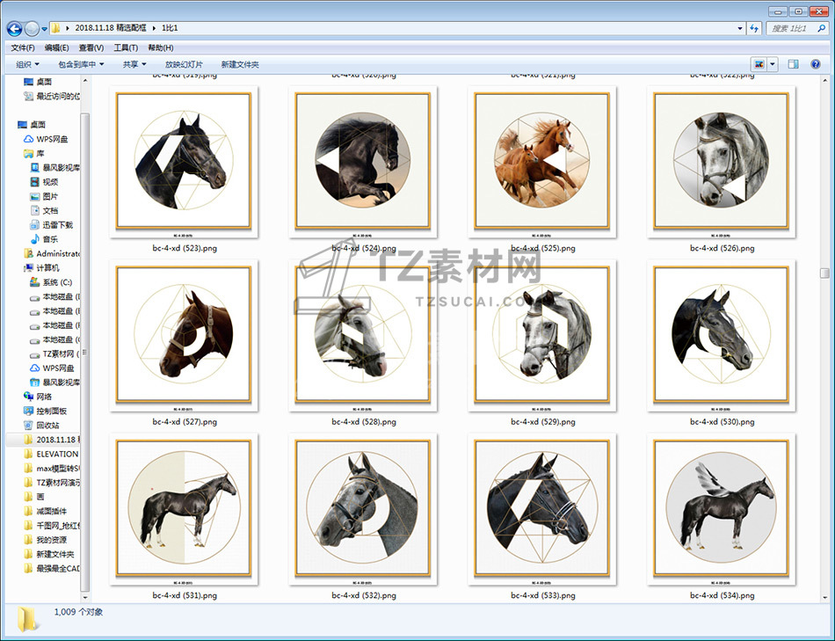Open the 包含到库中 dropdown
835x641 pixels.
click(81, 64)
